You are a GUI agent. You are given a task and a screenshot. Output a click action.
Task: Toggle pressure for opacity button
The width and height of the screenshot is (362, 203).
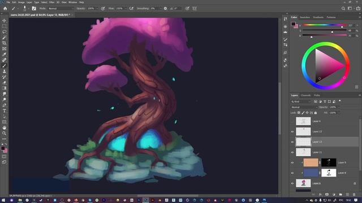[103, 8]
